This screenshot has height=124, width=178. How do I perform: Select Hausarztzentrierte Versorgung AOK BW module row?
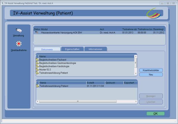99,32
